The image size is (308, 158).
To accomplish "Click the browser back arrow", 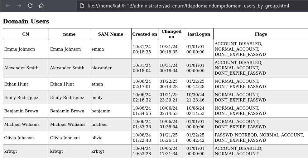I will (8, 6).
